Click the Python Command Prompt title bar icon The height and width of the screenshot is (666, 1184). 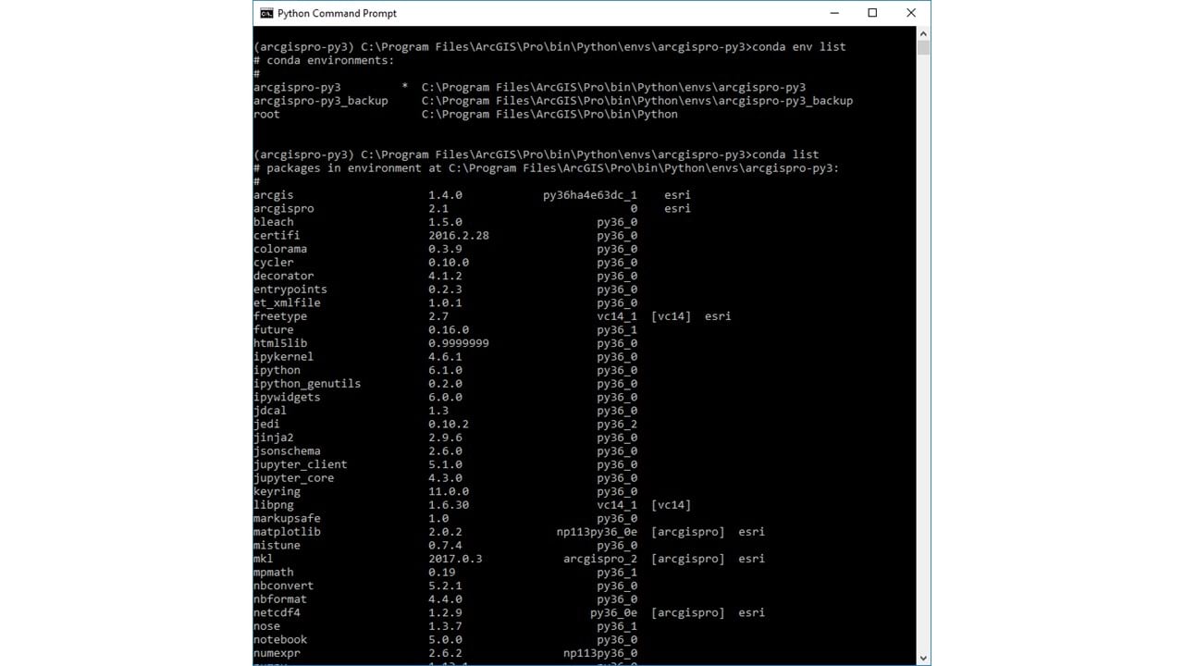(267, 13)
